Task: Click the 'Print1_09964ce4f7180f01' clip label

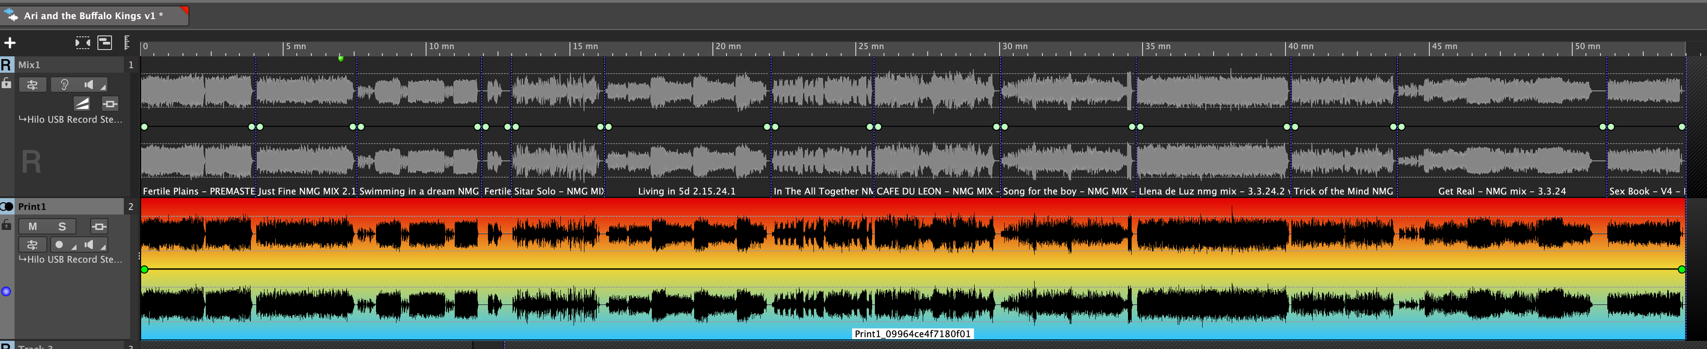Action: [x=913, y=334]
